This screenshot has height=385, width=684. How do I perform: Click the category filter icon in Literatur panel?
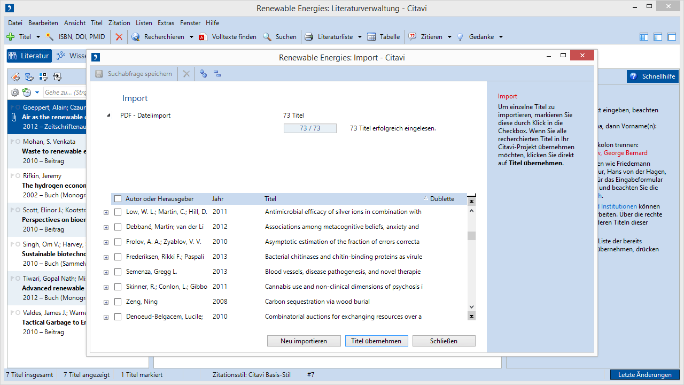coord(30,76)
